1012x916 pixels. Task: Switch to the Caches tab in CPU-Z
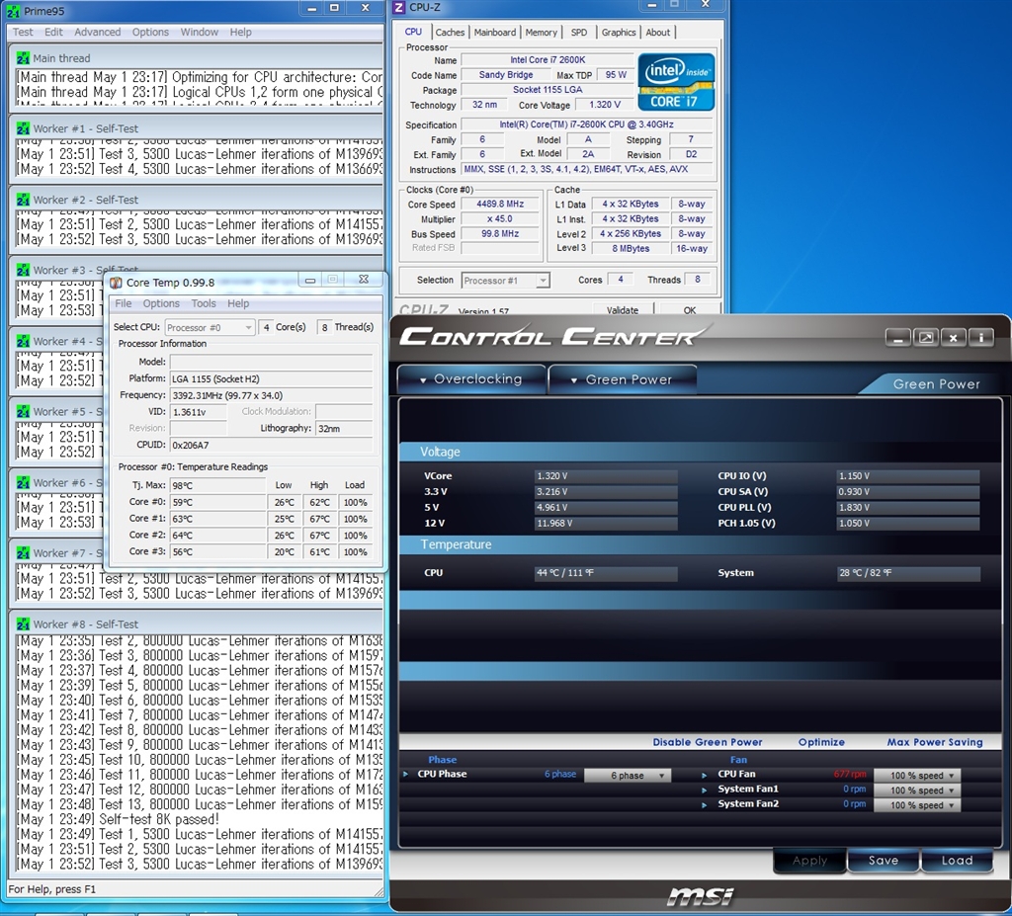pyautogui.click(x=450, y=33)
